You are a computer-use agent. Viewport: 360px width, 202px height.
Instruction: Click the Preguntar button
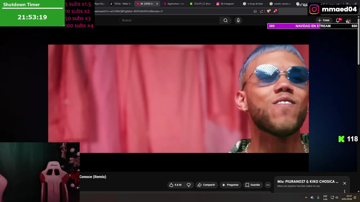coord(230,185)
